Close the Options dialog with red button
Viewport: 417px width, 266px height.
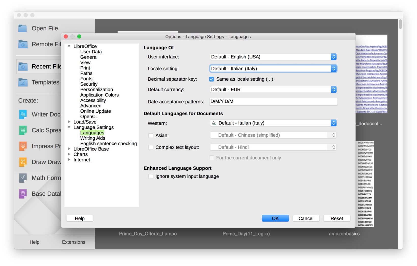pyautogui.click(x=66, y=36)
